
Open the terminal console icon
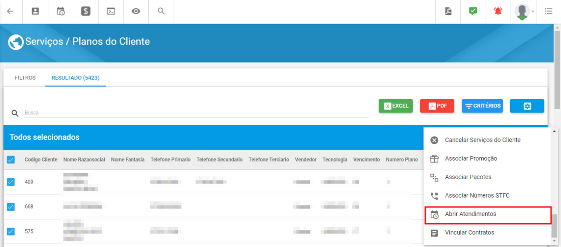(x=111, y=11)
